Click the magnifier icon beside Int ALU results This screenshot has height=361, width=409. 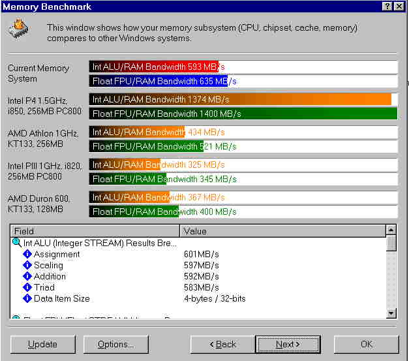[17, 242]
